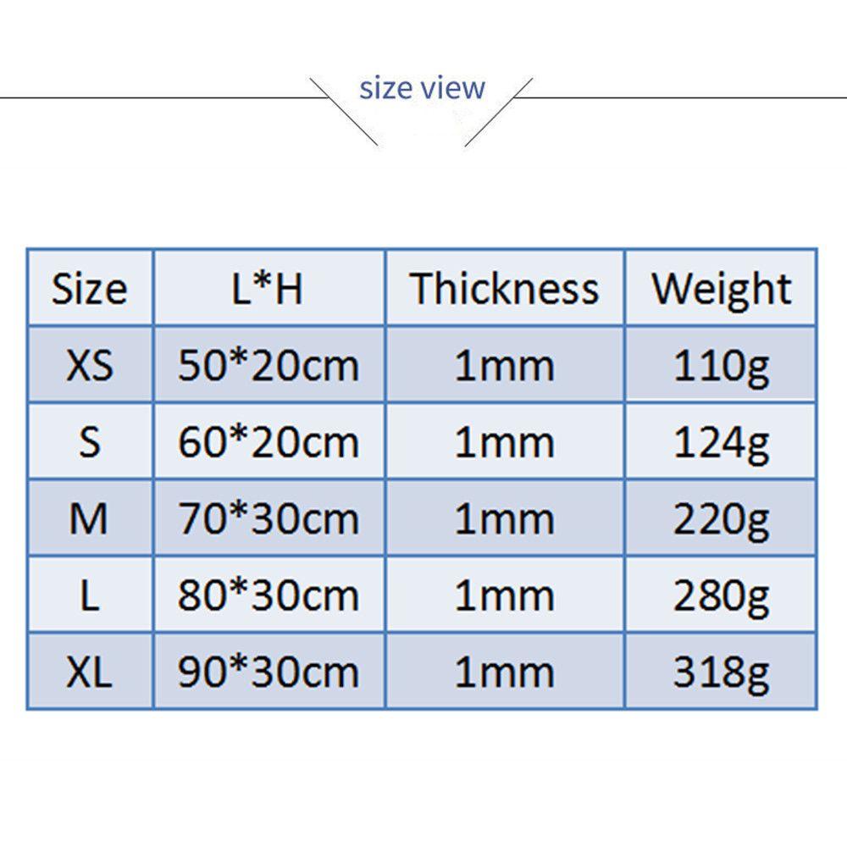847x847 pixels.
Task: Select the Thickness column header
Action: coord(505,289)
